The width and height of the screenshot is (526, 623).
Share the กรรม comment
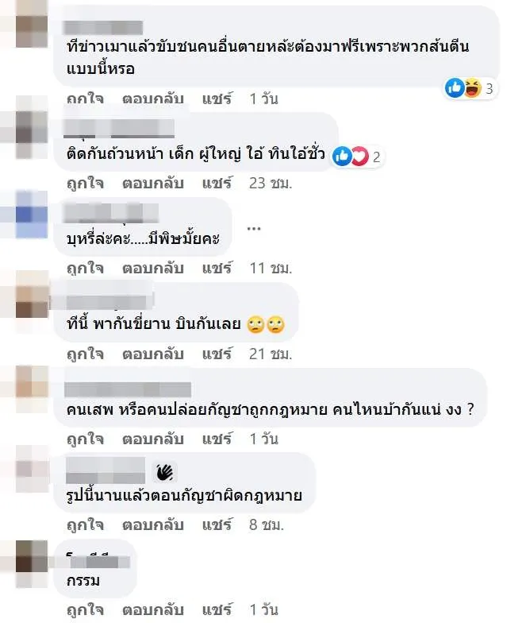217,609
